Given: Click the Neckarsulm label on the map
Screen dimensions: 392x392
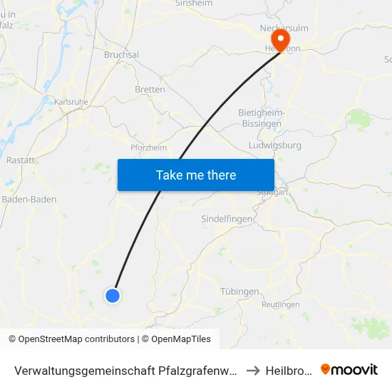Looking at the screenshot, I should [x=284, y=28].
